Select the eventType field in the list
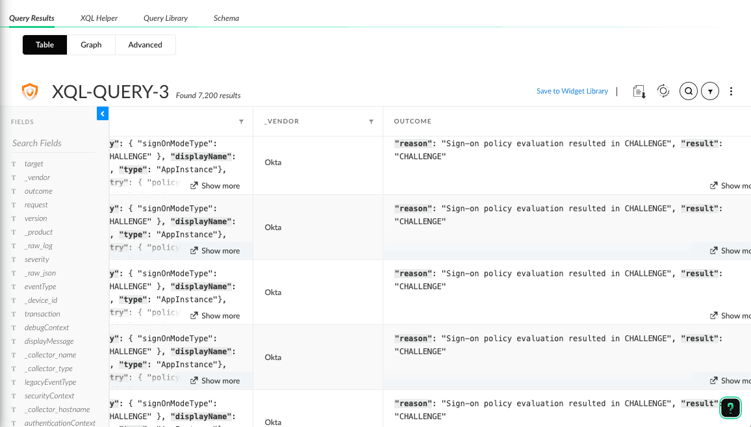Screen dimensions: 751x427 [40, 287]
